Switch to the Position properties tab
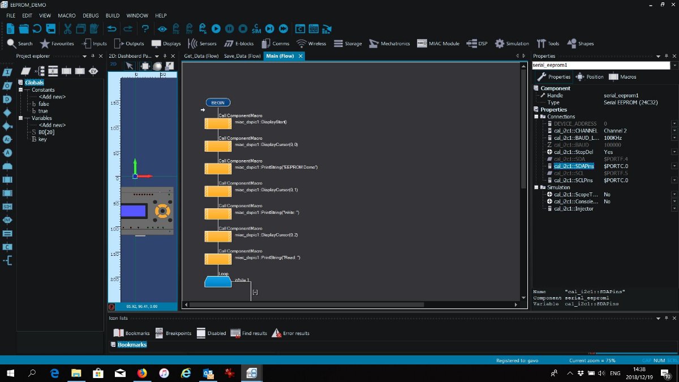This screenshot has width=679, height=382. click(590, 77)
